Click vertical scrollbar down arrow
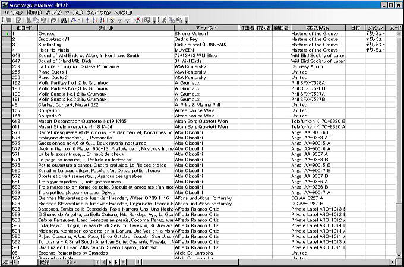The width and height of the screenshot is (404, 267). tap(399, 255)
